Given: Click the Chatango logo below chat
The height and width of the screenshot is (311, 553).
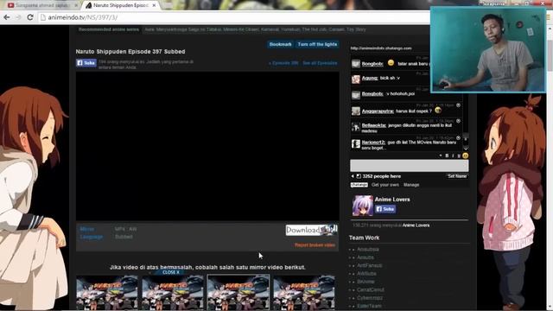Looking at the screenshot, I should [x=359, y=185].
